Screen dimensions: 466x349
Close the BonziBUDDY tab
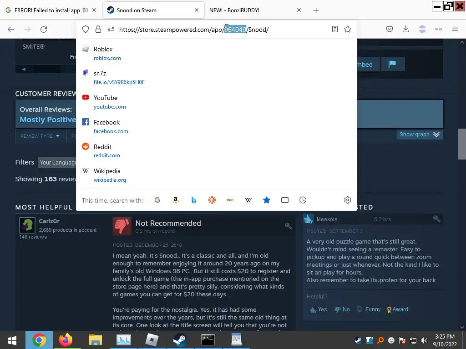point(299,10)
